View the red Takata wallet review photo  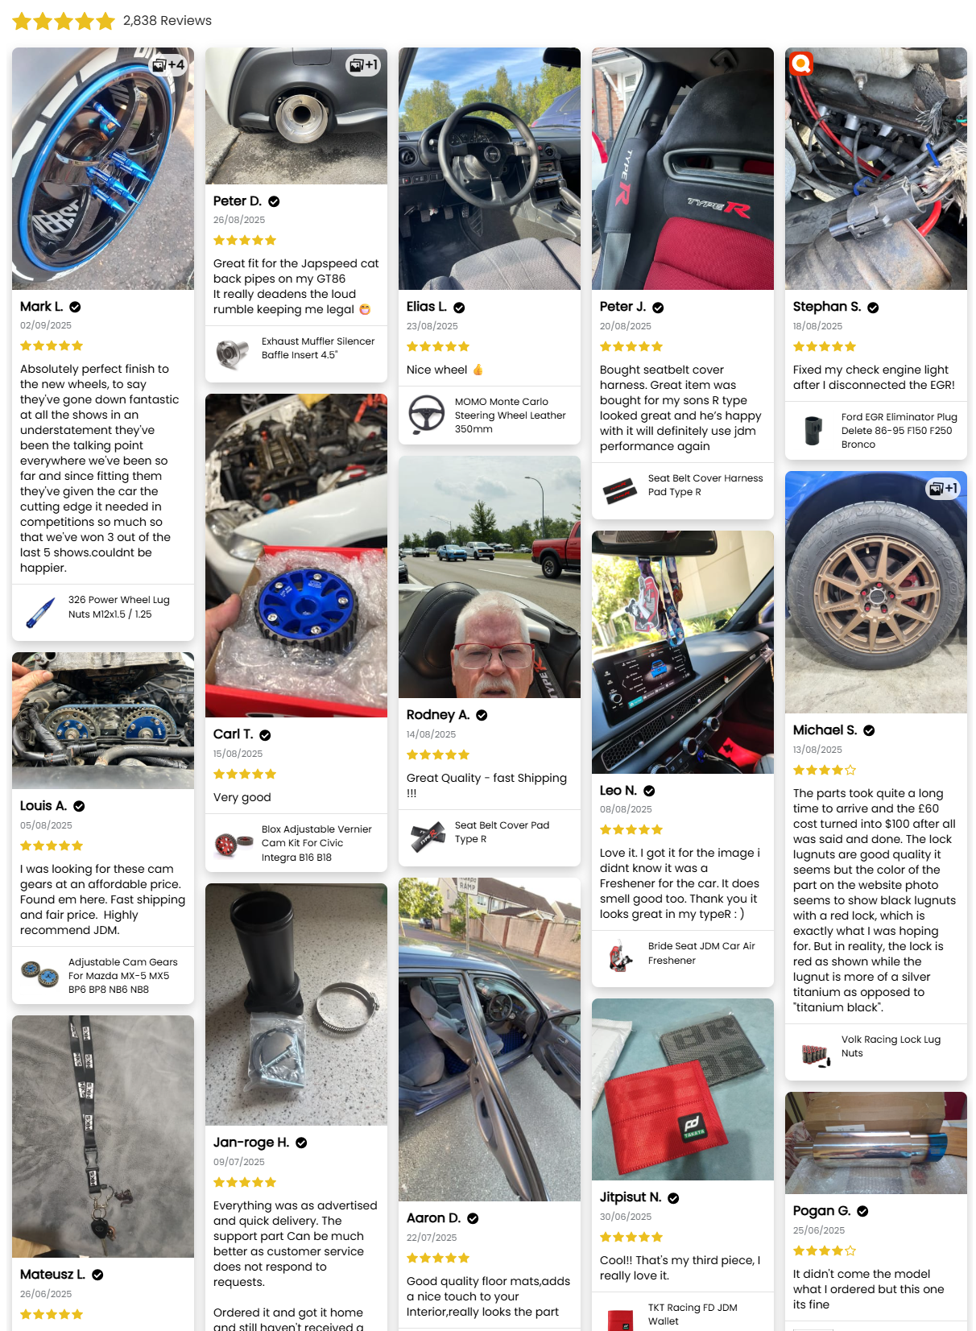(x=683, y=1089)
